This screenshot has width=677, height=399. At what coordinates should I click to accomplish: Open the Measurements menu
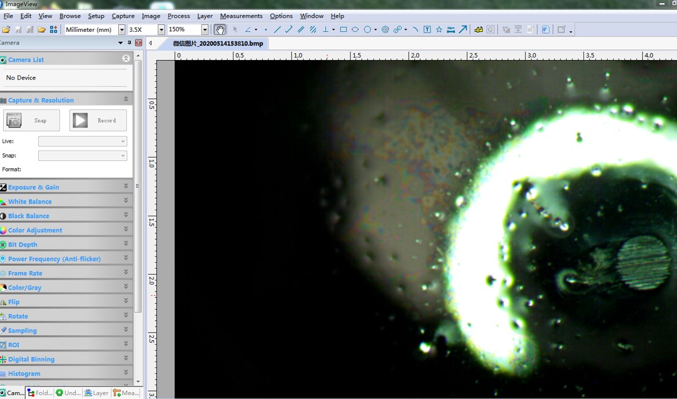[x=241, y=16]
